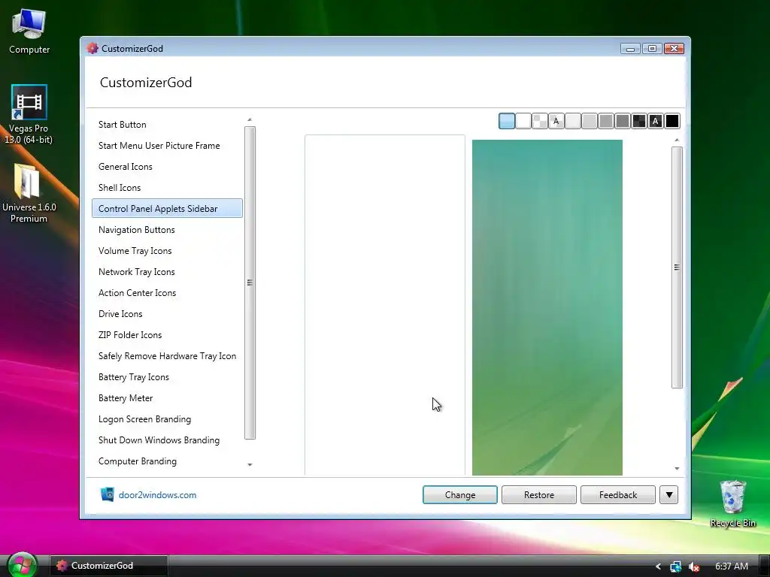Minimize the CustomizerGod window
This screenshot has height=577, width=770.
tap(631, 49)
